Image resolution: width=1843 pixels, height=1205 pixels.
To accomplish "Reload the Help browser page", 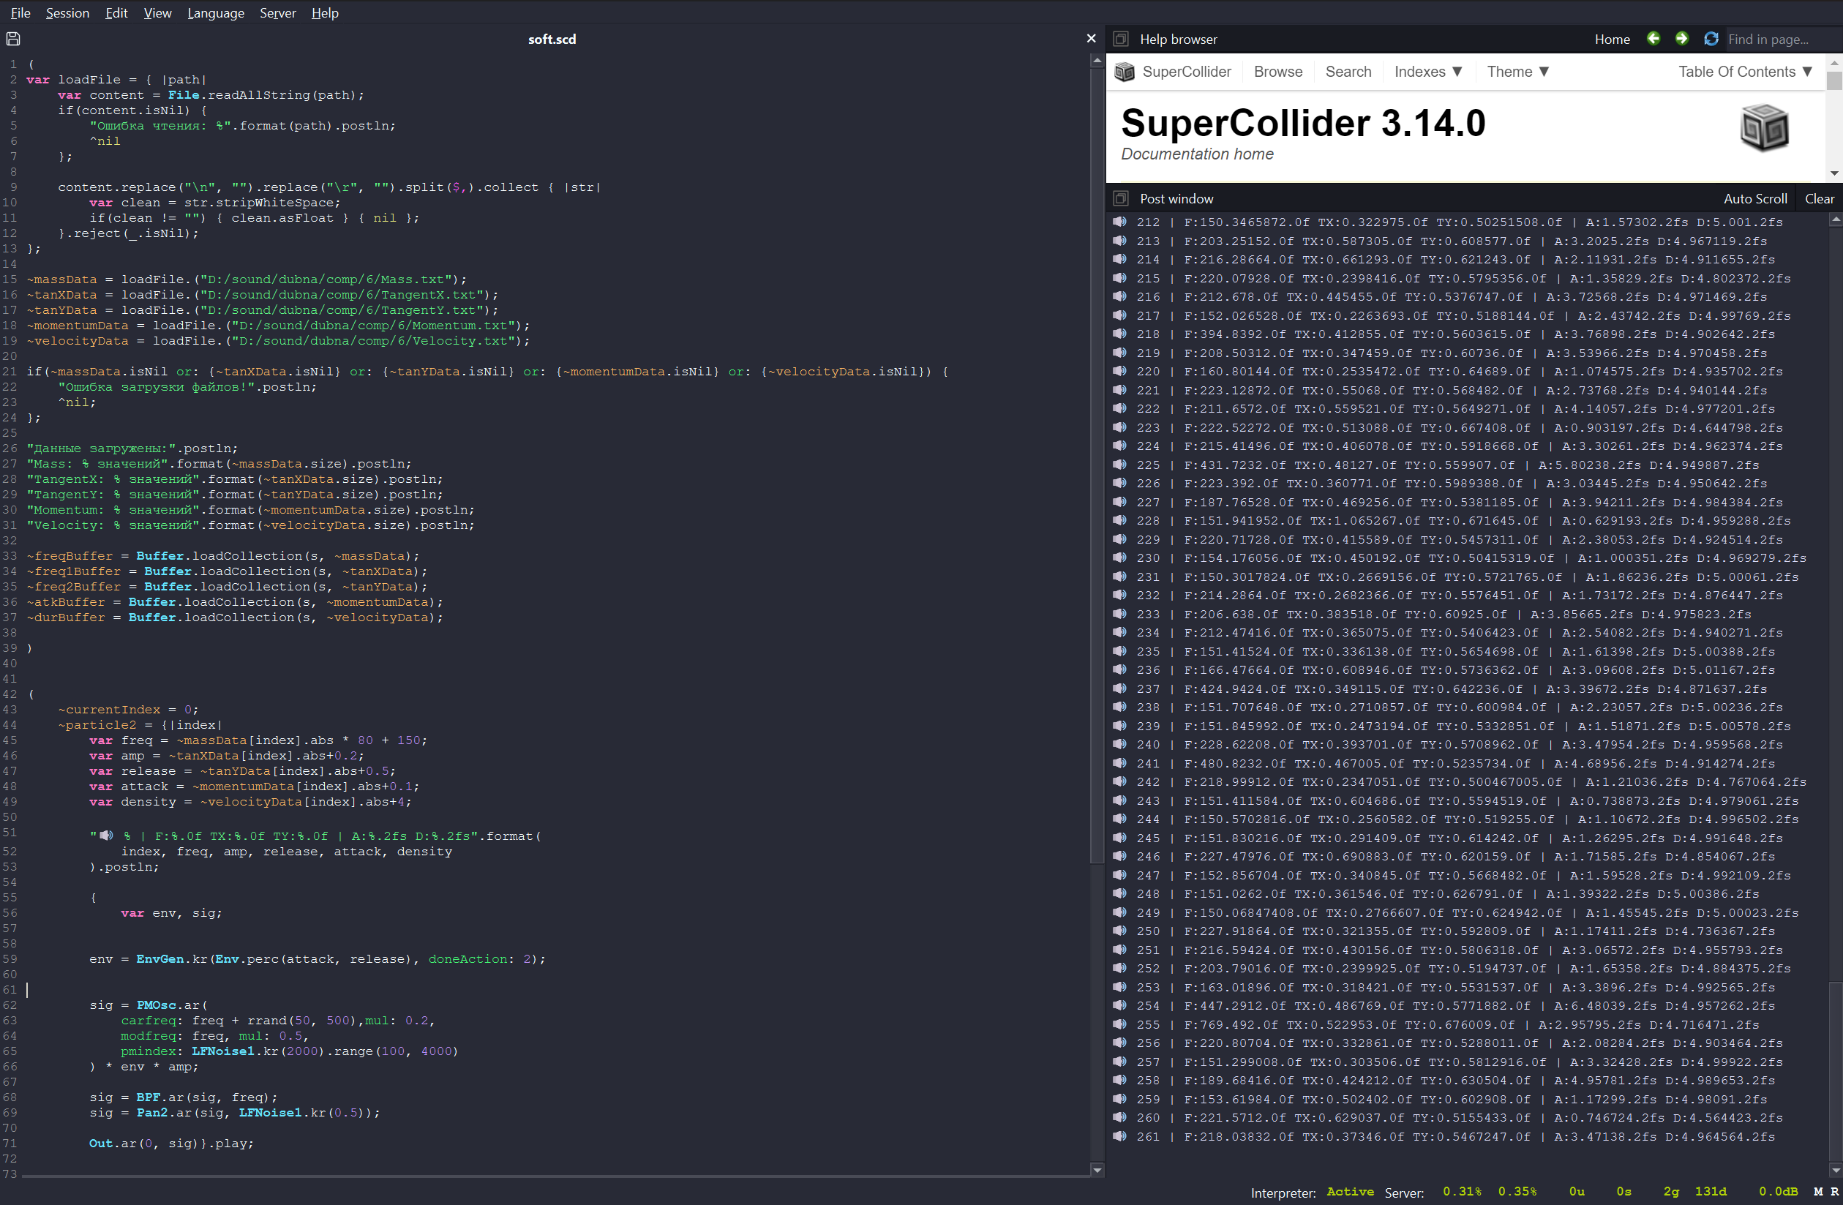I will pos(1711,39).
